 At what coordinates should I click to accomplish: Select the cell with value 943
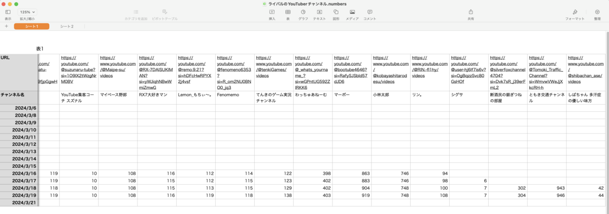click(547, 188)
